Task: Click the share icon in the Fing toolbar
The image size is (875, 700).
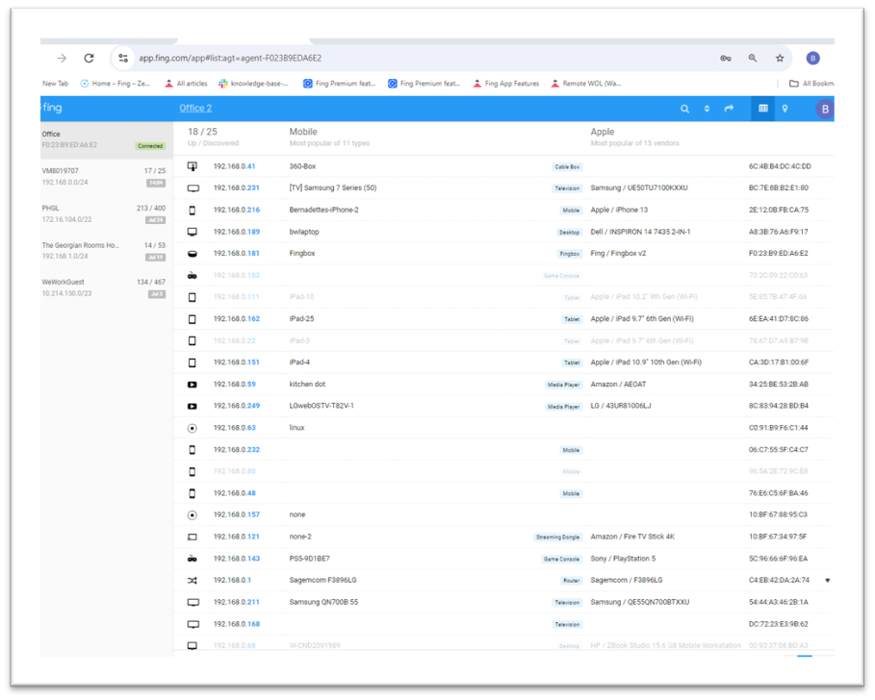Action: point(731,109)
